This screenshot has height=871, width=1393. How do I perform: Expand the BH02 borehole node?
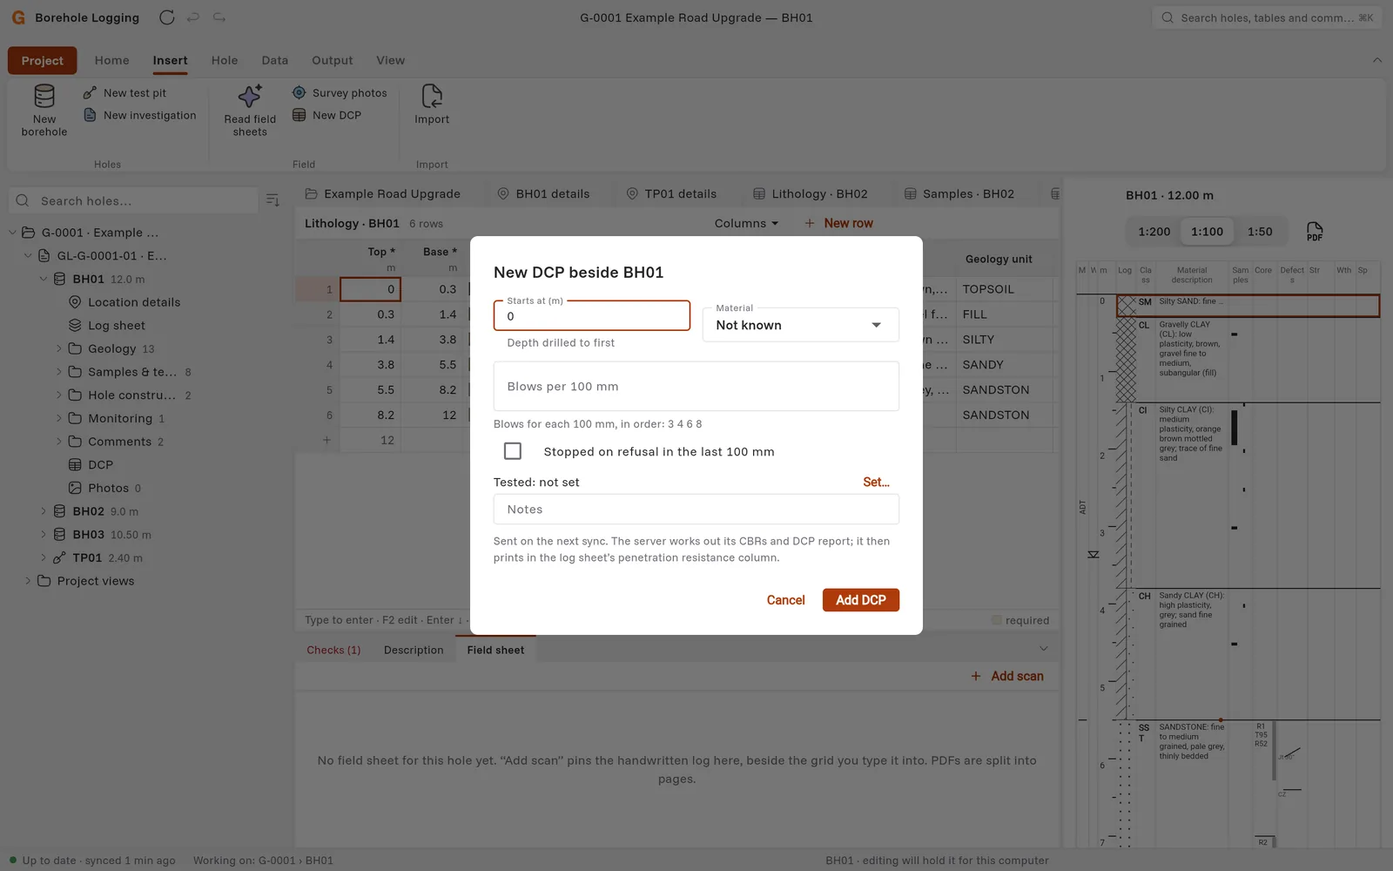pos(44,511)
